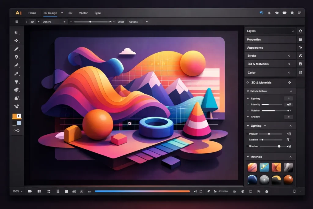Select the Eraser tool in the toolbar
This screenshot has width=313, height=209.
coord(17,65)
